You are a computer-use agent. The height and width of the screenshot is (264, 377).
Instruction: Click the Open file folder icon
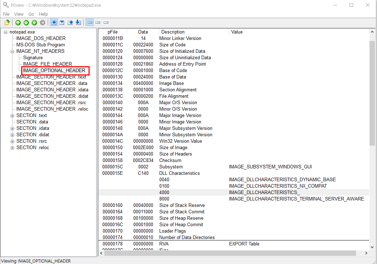(x=7, y=22)
